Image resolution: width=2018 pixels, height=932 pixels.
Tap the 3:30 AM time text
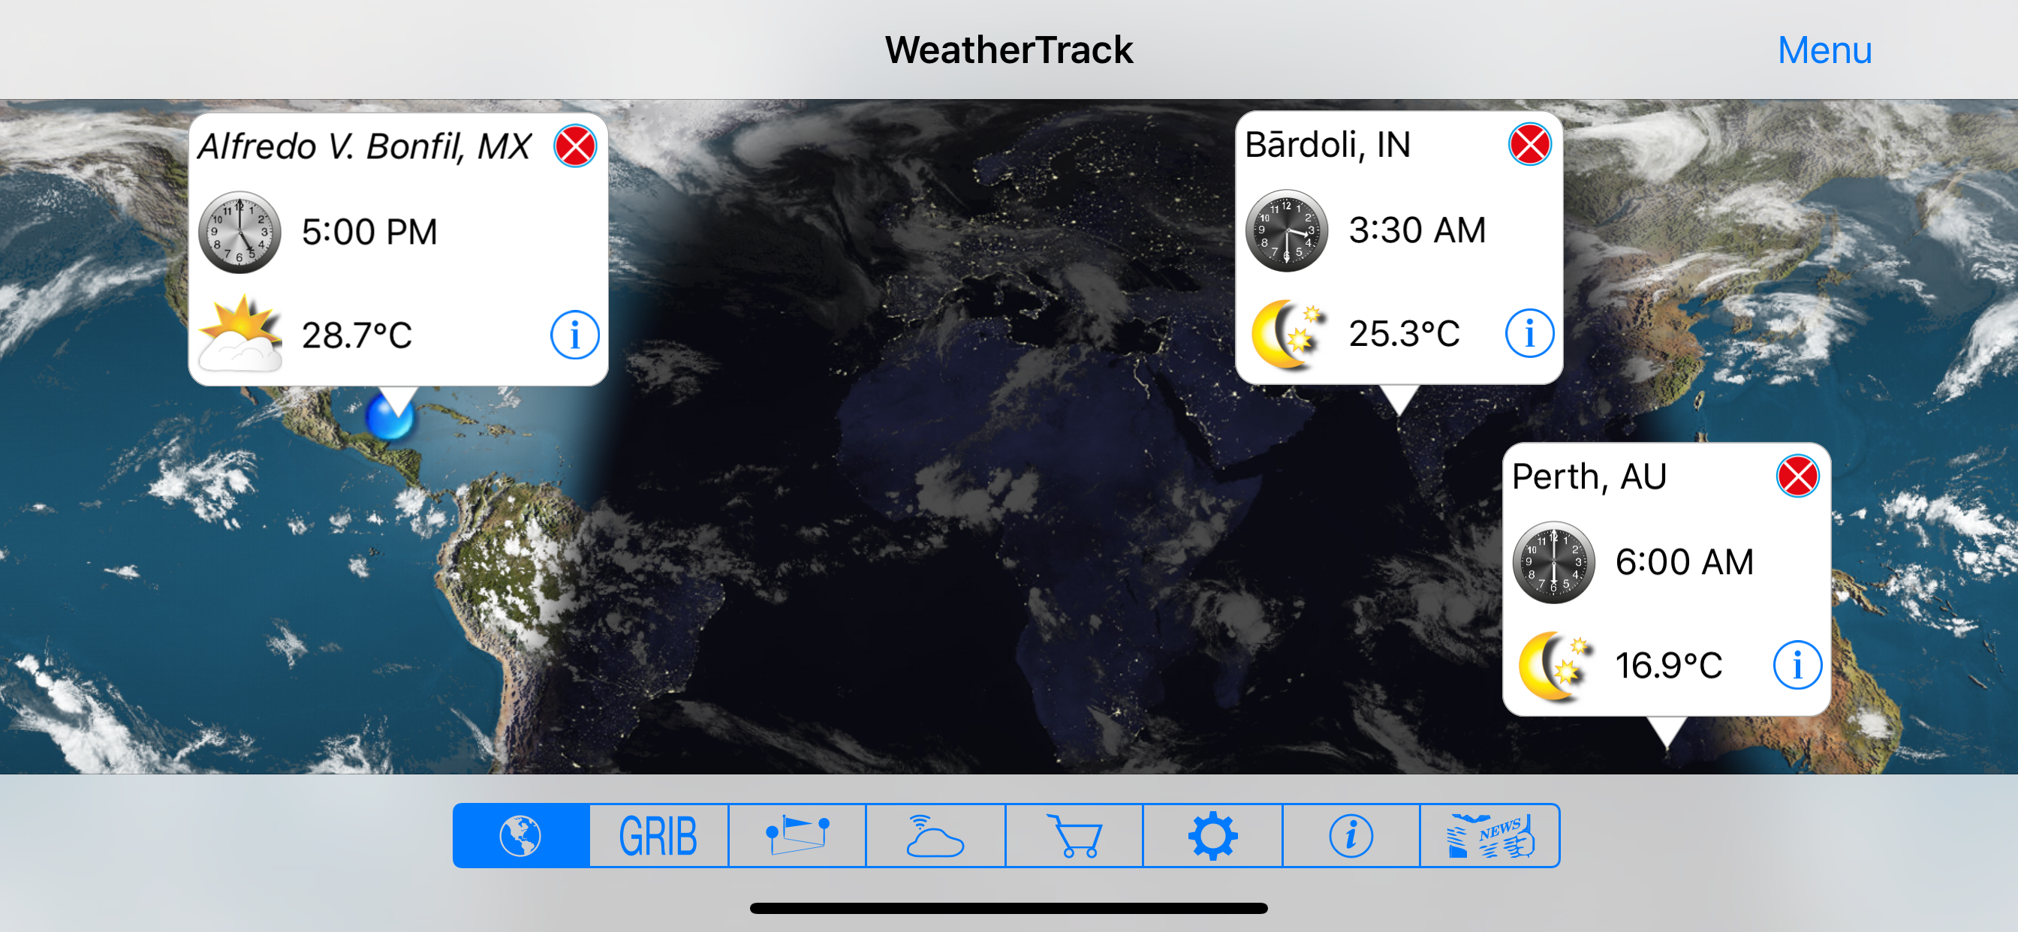pos(1417,230)
